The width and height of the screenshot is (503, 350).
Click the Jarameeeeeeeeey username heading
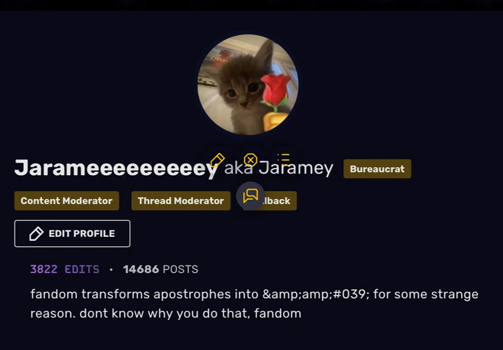pyautogui.click(x=116, y=168)
